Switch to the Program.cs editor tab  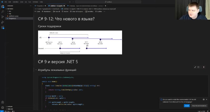(x=40, y=6)
